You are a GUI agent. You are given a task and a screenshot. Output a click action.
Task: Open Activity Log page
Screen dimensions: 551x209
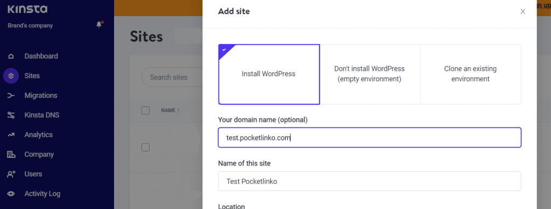tap(42, 193)
